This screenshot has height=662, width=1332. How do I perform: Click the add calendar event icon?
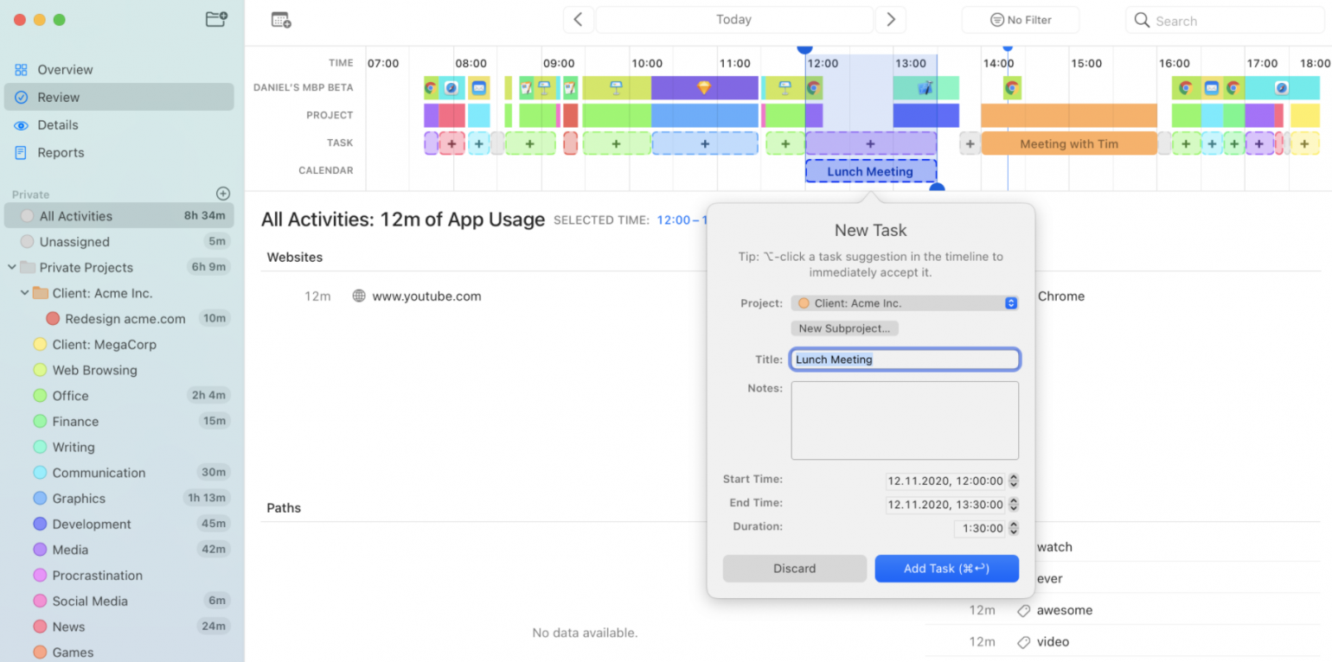click(x=279, y=18)
